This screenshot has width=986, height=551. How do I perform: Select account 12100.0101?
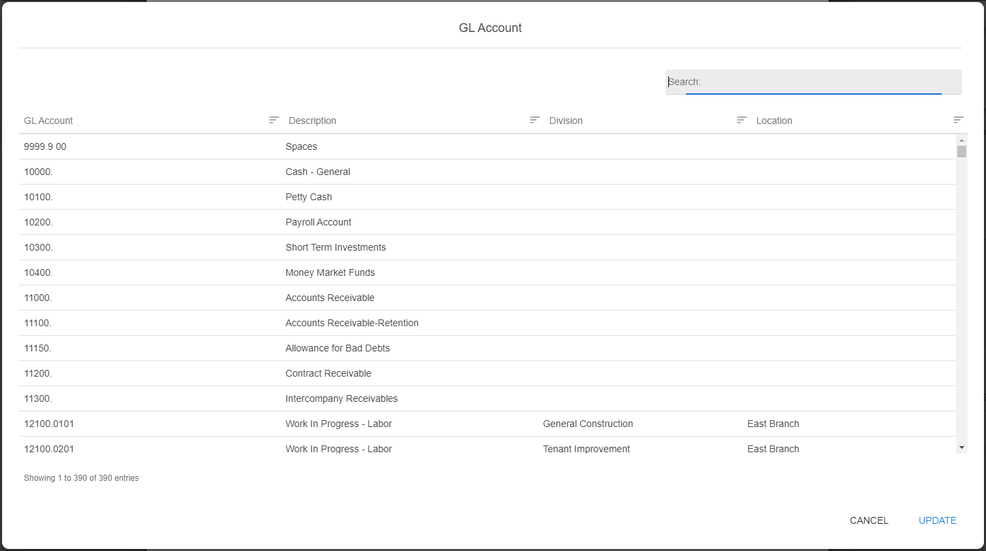(x=49, y=424)
